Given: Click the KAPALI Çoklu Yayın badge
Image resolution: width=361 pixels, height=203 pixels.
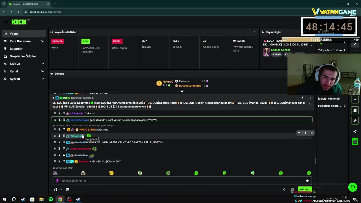Looking at the screenshot, I should click(x=117, y=41).
